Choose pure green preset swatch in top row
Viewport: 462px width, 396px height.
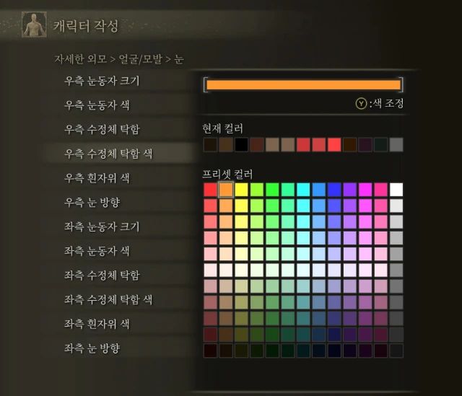coord(272,190)
